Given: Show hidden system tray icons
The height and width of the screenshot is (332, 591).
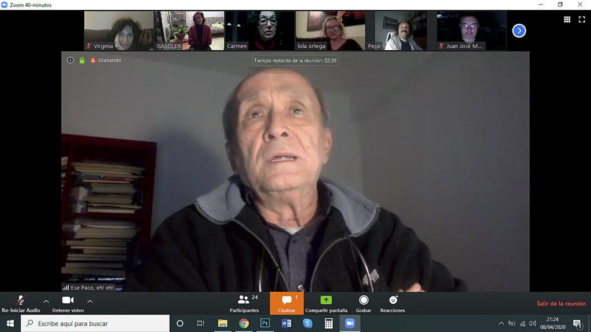Looking at the screenshot, I should tap(501, 323).
